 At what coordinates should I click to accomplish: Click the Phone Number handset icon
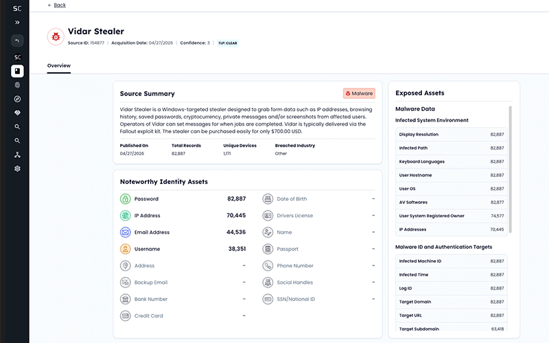(268, 265)
